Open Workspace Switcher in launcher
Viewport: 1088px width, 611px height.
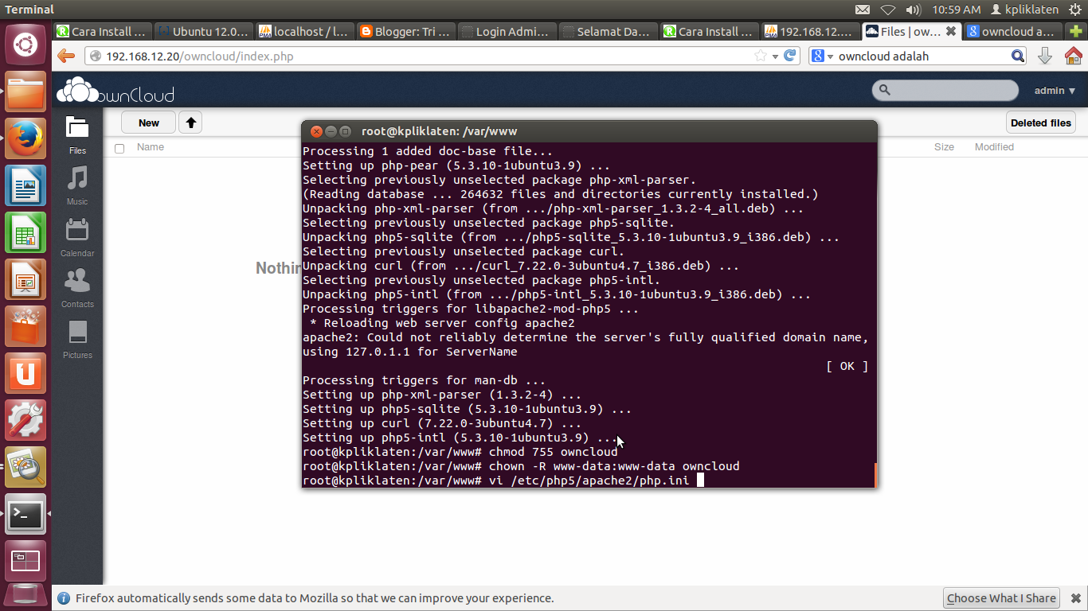tap(25, 562)
